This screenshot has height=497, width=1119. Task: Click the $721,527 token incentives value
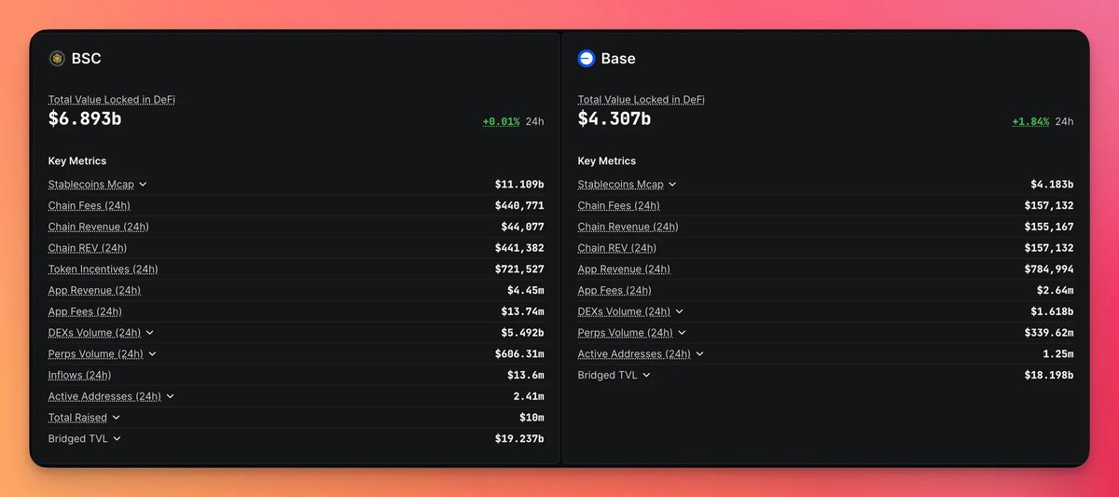(519, 269)
